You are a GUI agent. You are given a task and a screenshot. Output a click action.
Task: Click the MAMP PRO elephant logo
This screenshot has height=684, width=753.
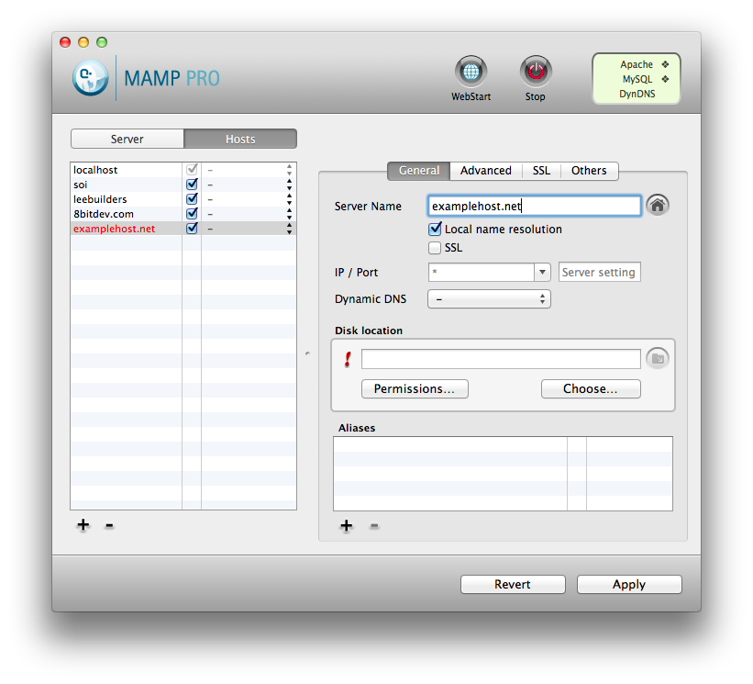(x=91, y=78)
